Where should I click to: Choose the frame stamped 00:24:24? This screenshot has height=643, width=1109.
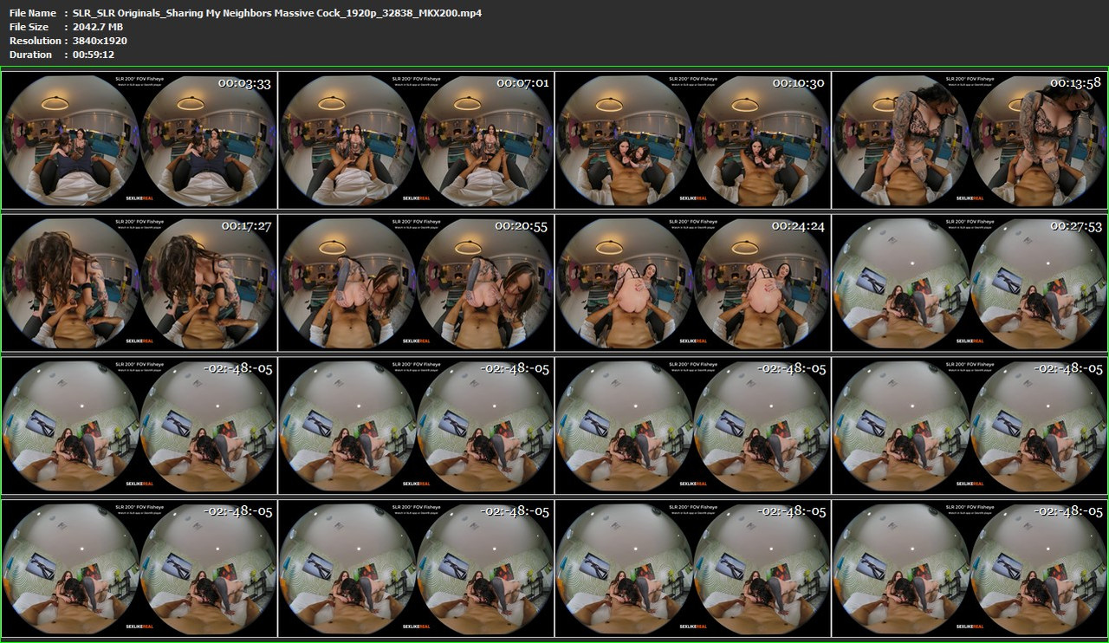click(692, 283)
